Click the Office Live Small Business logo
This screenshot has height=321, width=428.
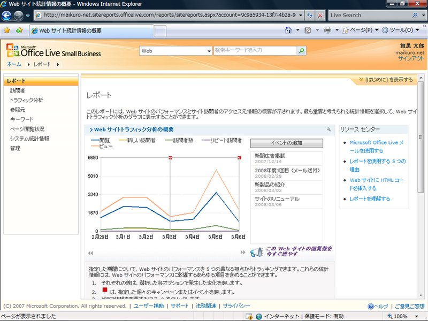[53, 51]
